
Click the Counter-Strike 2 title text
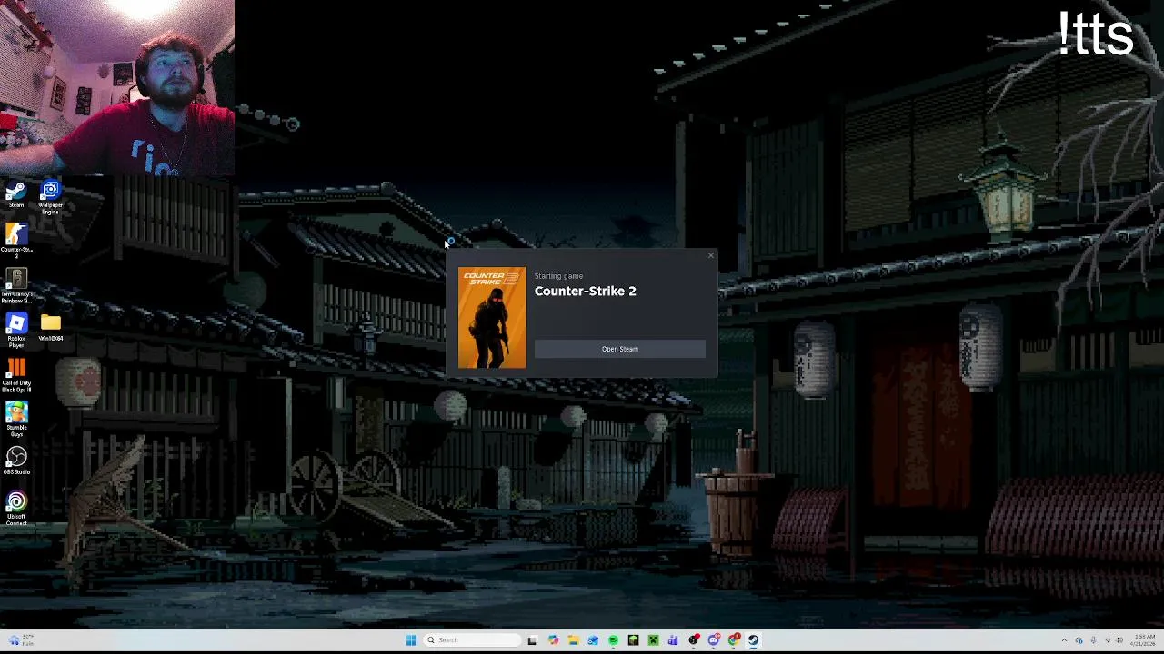585,291
